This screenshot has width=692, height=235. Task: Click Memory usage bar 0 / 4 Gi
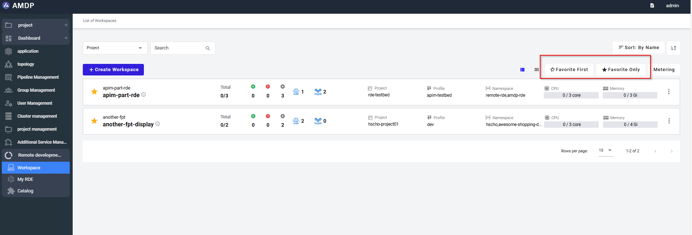[x=631, y=125]
